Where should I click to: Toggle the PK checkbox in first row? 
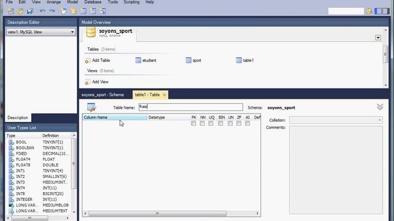pos(193,123)
